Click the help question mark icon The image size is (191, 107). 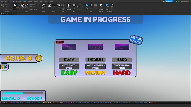coord(175,1)
